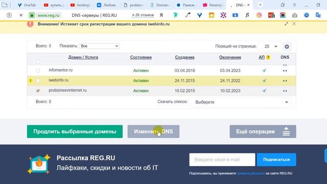Bookmark this page with the flag icon
Screen dimensions: 327x184
click(161, 15)
